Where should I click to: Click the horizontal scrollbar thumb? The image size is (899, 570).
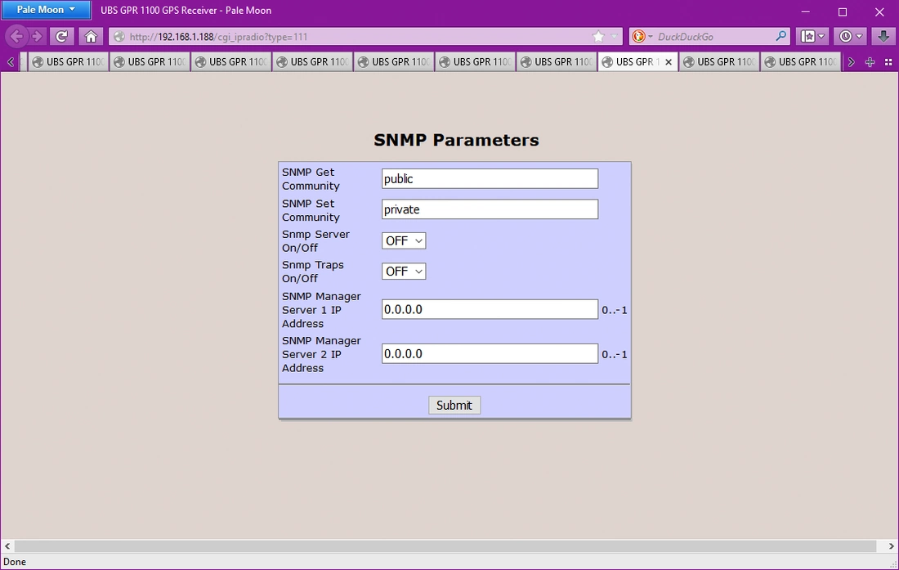445,546
